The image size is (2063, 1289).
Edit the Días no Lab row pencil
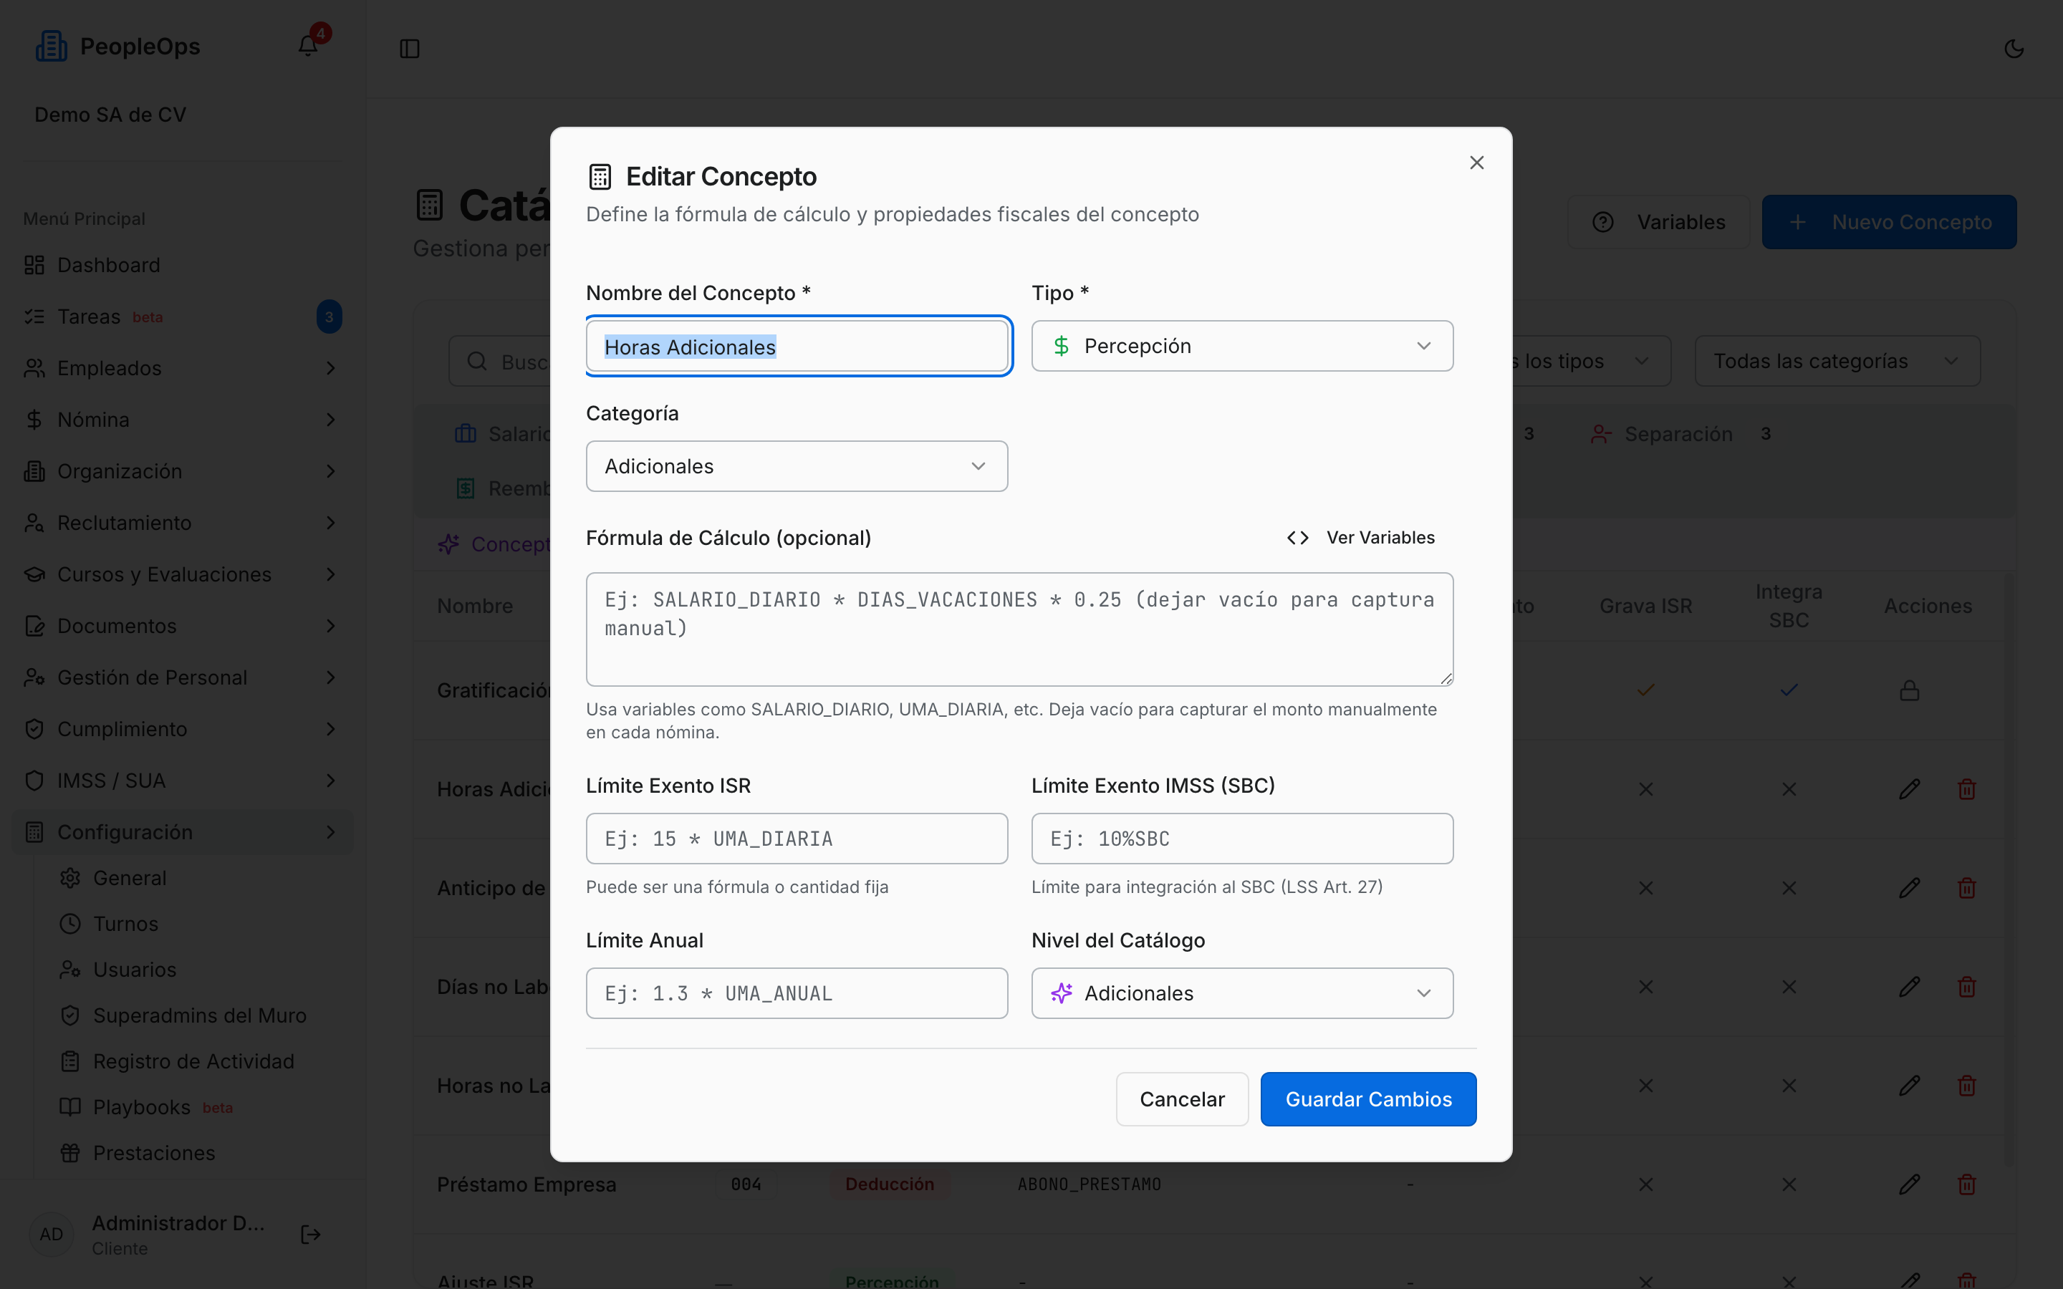(x=1910, y=988)
